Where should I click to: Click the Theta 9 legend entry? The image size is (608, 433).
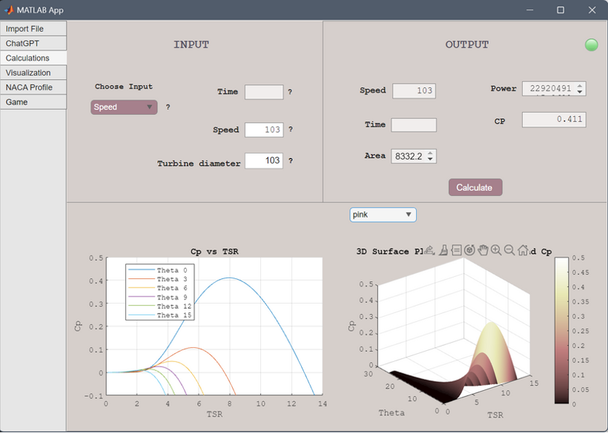(x=158, y=297)
